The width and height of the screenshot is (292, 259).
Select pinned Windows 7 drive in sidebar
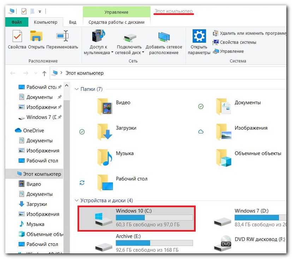[40, 117]
